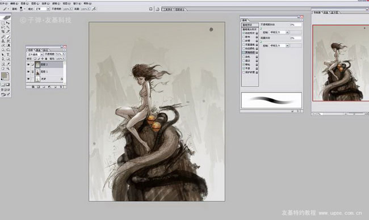369x220 pixels.
Task: Open flow jitter control dropdown
Action: 287,45
